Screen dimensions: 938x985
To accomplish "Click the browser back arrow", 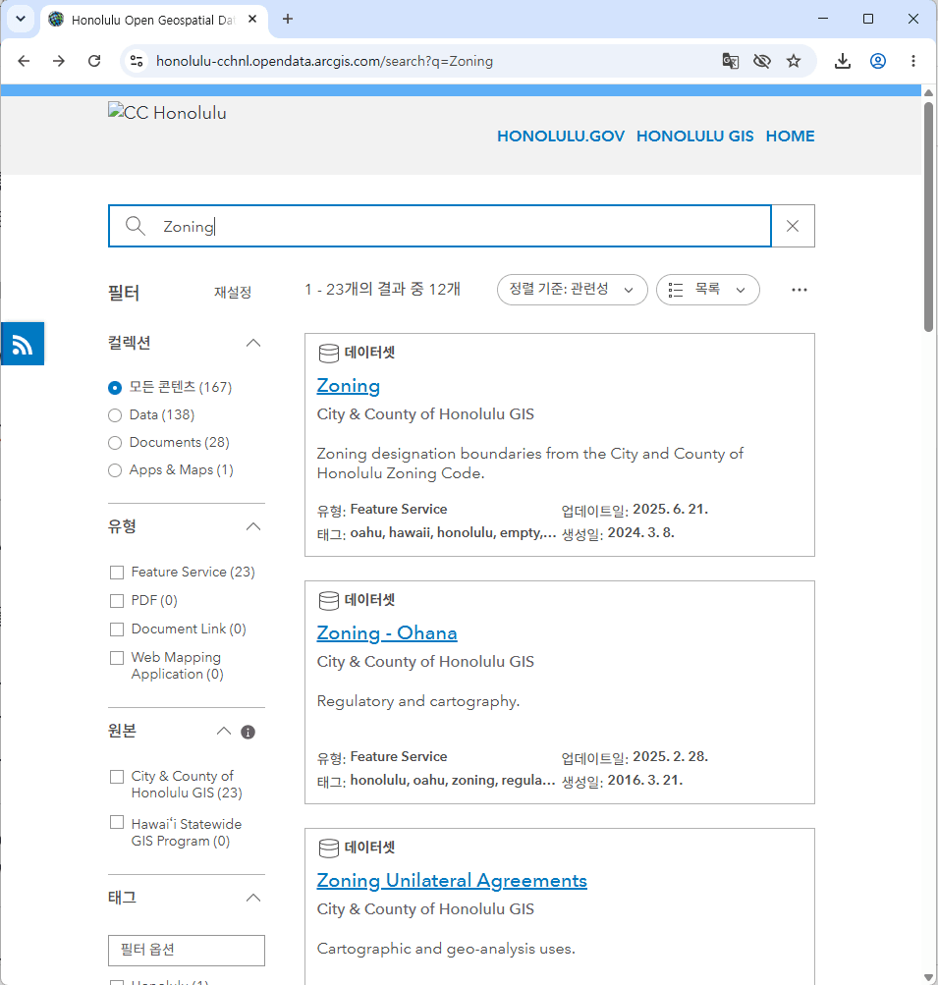I will pyautogui.click(x=24, y=61).
